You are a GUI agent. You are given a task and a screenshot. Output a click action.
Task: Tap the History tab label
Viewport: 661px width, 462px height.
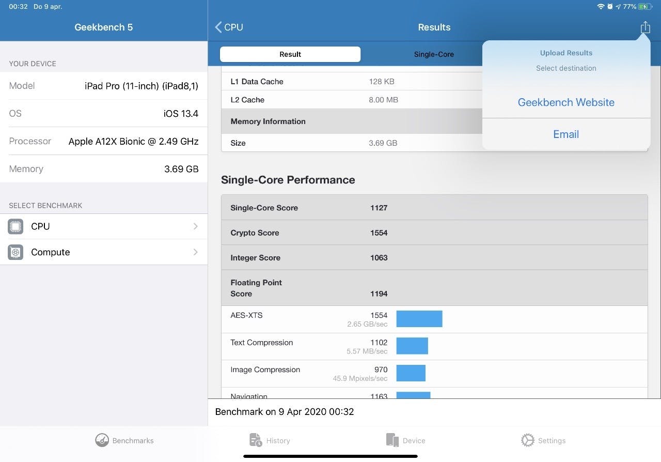point(278,441)
